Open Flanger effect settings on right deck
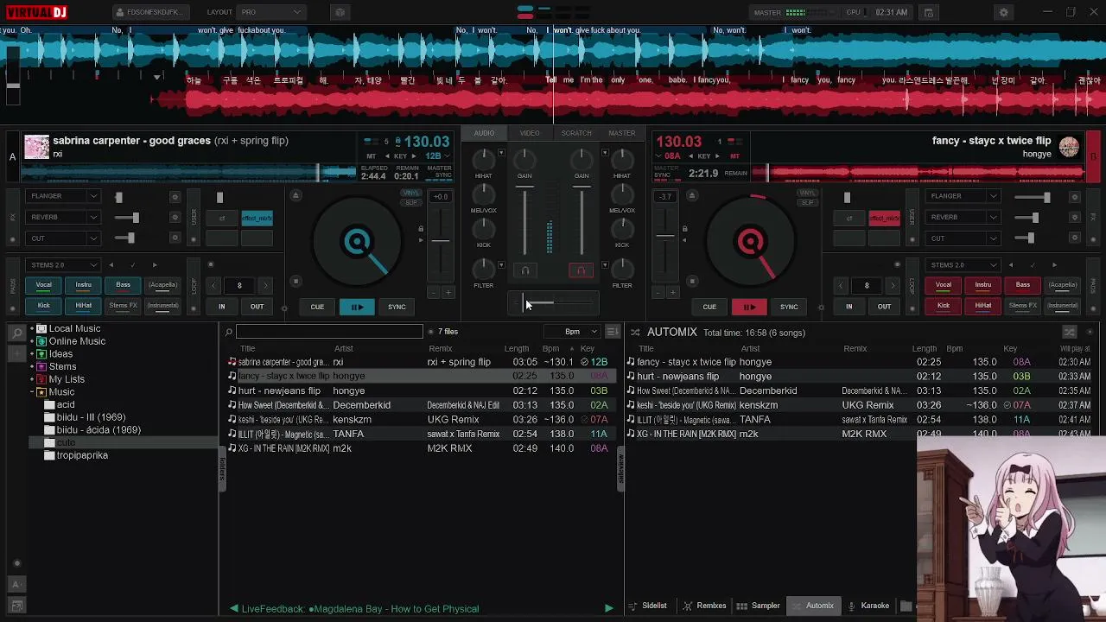 (x=1075, y=196)
